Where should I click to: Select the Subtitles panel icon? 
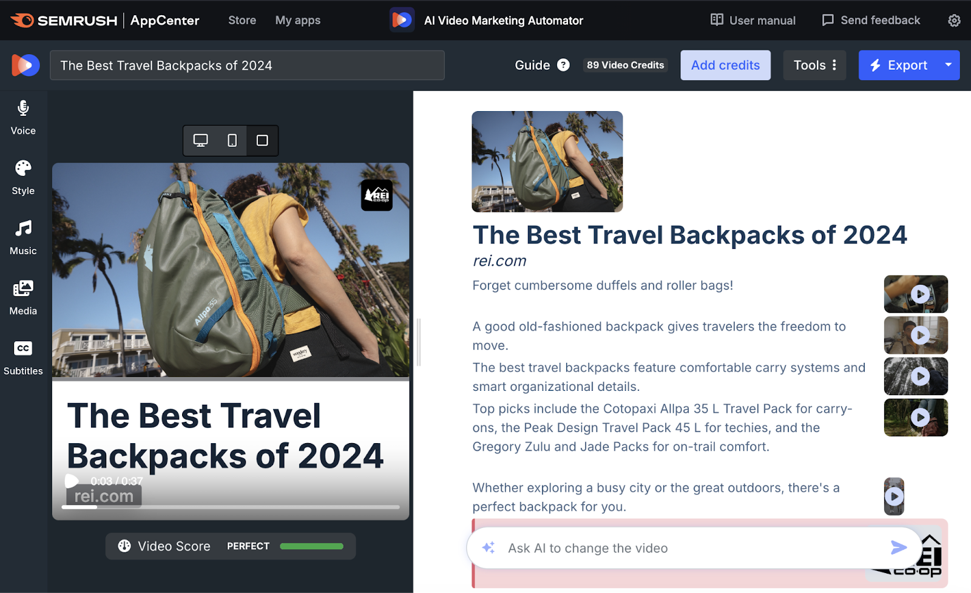coord(22,356)
